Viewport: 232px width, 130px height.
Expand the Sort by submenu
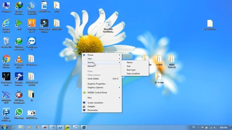102,62
